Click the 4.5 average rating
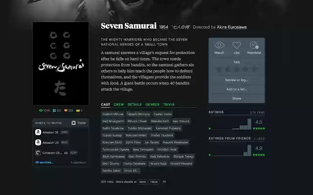313x195 pixels. pos(259,122)
